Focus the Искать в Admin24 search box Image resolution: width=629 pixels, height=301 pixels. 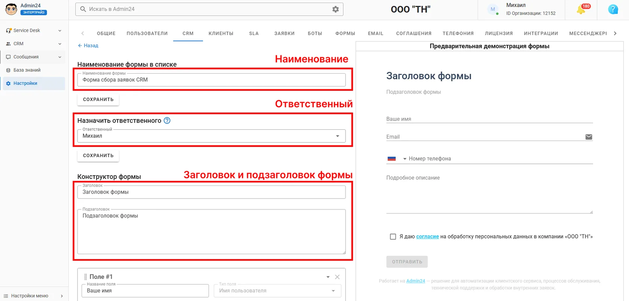(x=209, y=9)
